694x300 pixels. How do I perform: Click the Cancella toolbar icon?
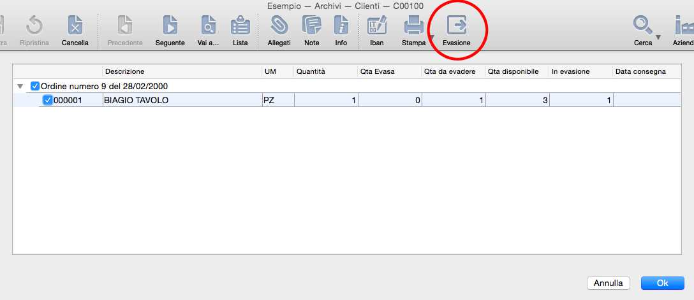click(75, 25)
